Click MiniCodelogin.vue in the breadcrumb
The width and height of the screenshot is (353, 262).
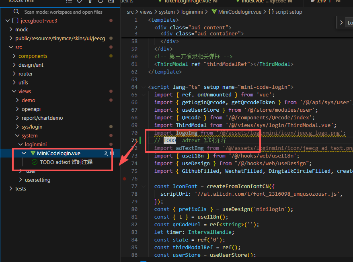(x=240, y=12)
